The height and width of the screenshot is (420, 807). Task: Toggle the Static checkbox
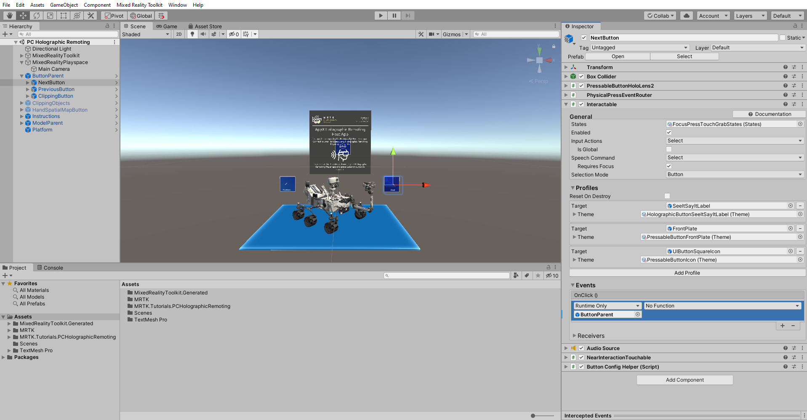click(783, 37)
